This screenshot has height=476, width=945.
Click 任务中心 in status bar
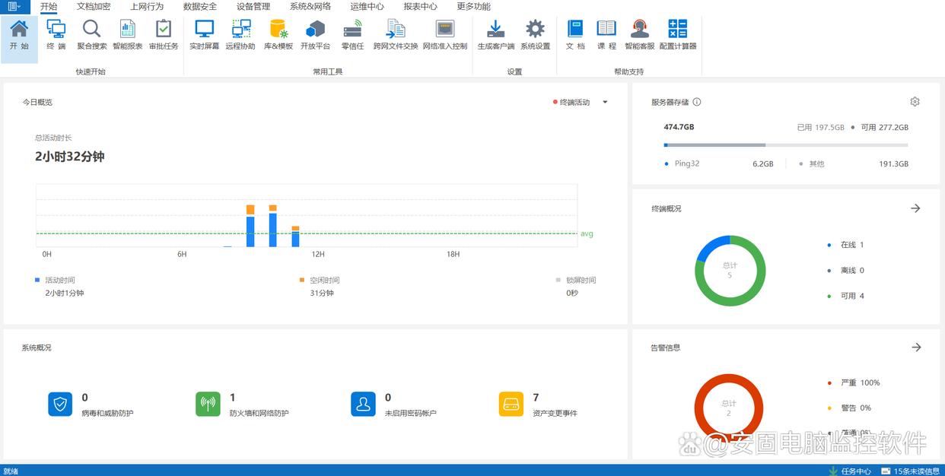coord(851,471)
